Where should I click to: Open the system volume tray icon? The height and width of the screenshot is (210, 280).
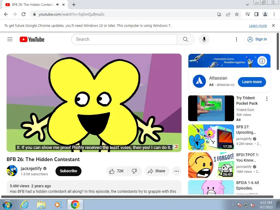coord(252,205)
